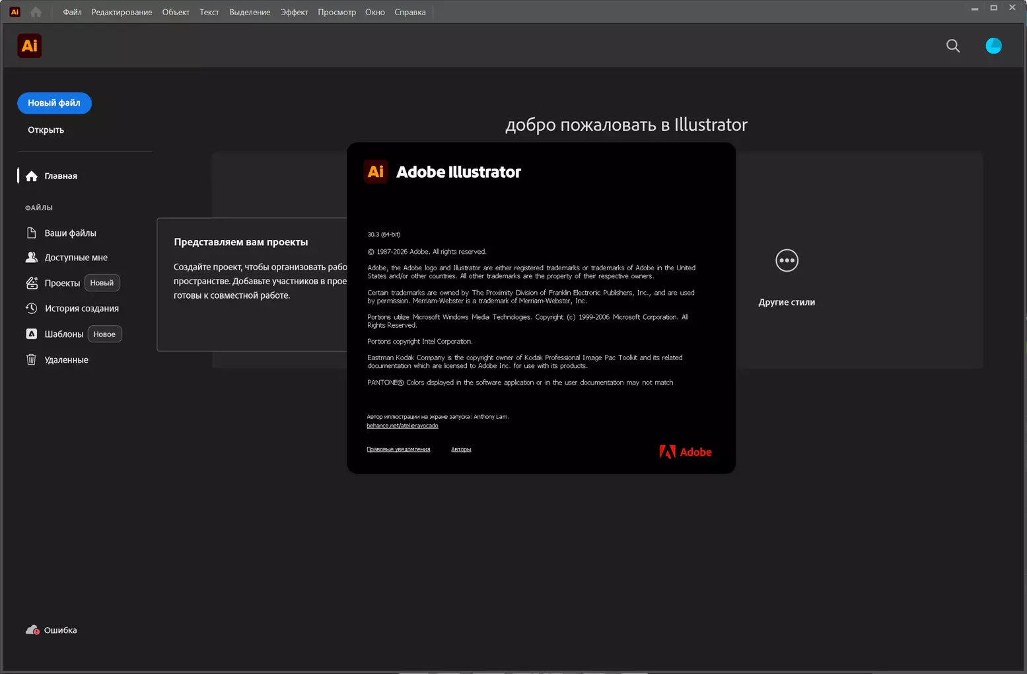Viewport: 1027px width, 674px height.
Task: Open the blue user profile avatar
Action: [x=993, y=46]
